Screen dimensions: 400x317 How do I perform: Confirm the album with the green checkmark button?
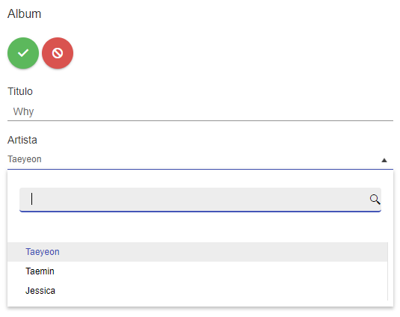23,53
